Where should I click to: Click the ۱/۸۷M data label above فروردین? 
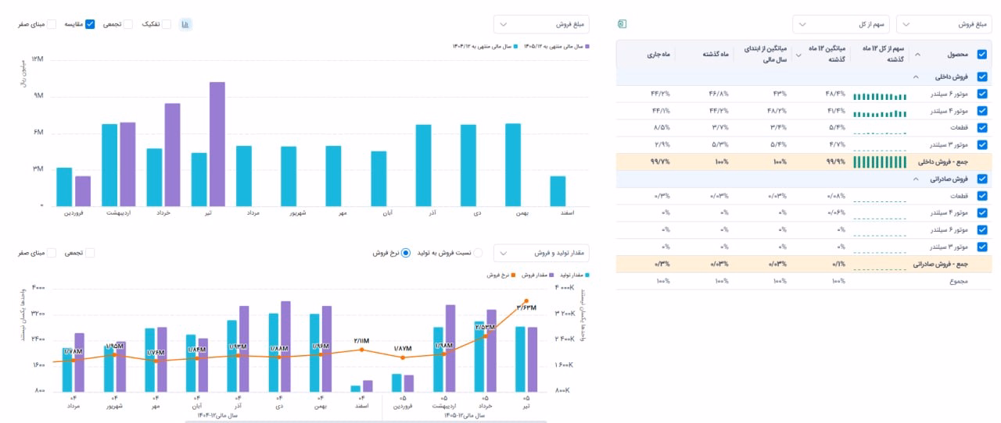click(403, 348)
